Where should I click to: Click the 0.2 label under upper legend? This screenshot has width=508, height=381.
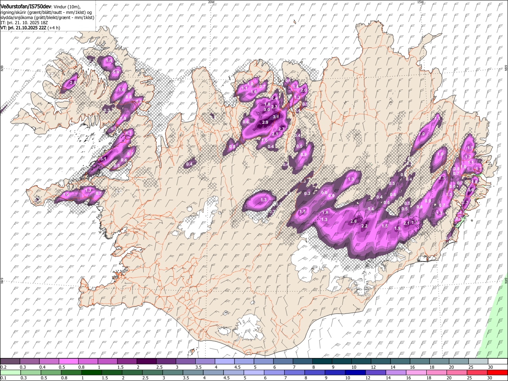[3, 367]
